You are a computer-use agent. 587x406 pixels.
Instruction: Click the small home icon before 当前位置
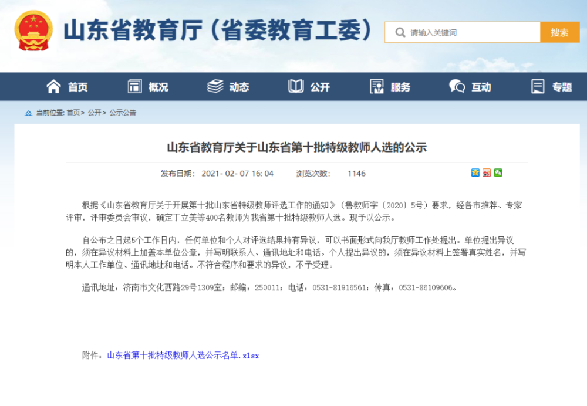point(28,112)
